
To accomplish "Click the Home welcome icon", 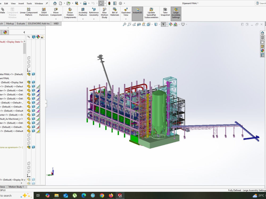I will click(55, 3).
